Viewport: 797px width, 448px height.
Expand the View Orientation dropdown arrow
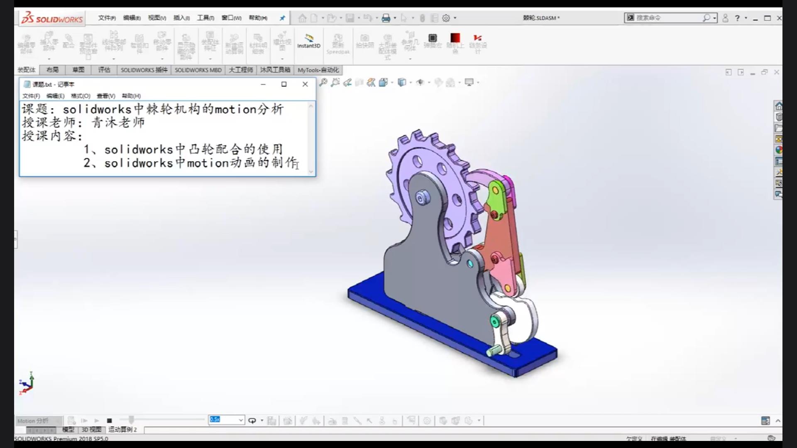click(392, 83)
